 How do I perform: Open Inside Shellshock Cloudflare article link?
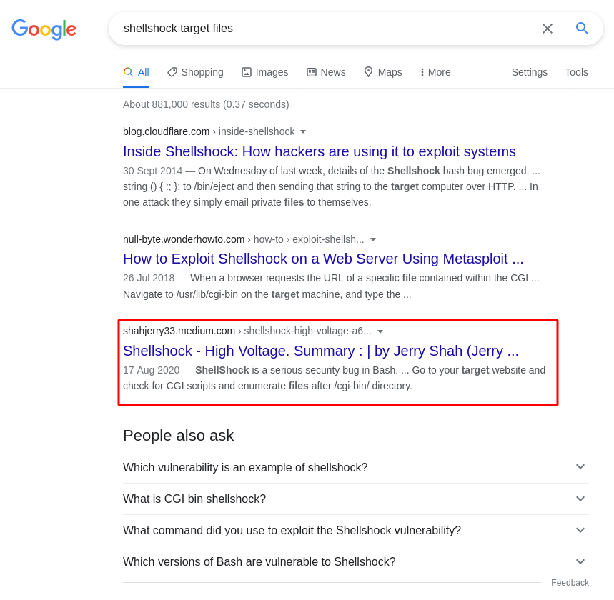point(319,151)
